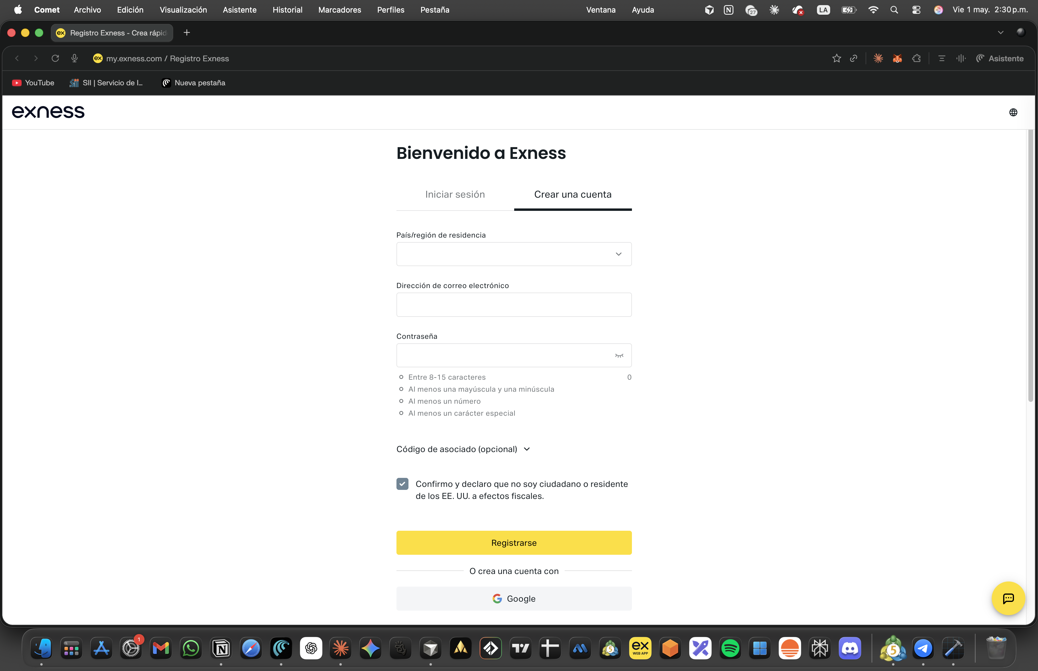Open the extensions puzzle icon

[x=916, y=58]
